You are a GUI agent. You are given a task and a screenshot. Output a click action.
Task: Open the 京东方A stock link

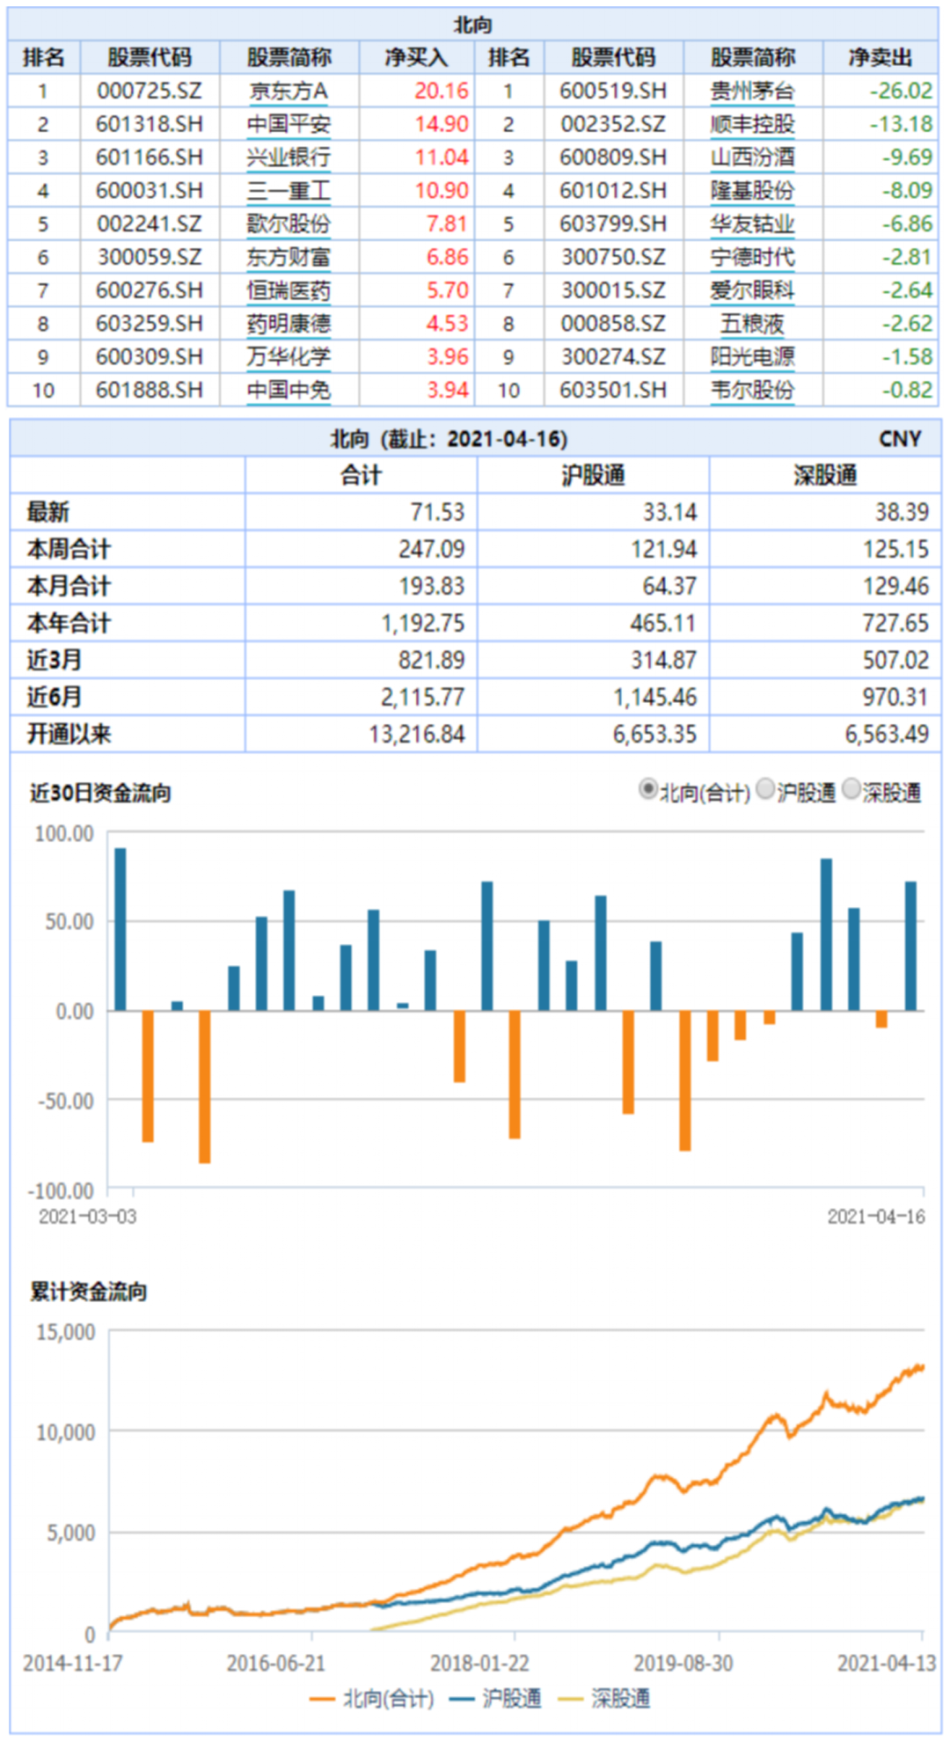point(289,91)
